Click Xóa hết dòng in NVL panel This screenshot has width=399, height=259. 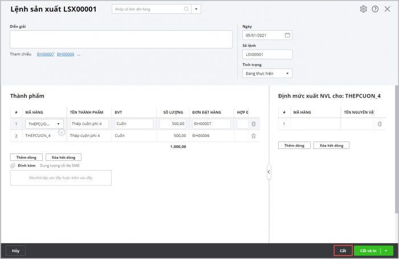tap(331, 145)
